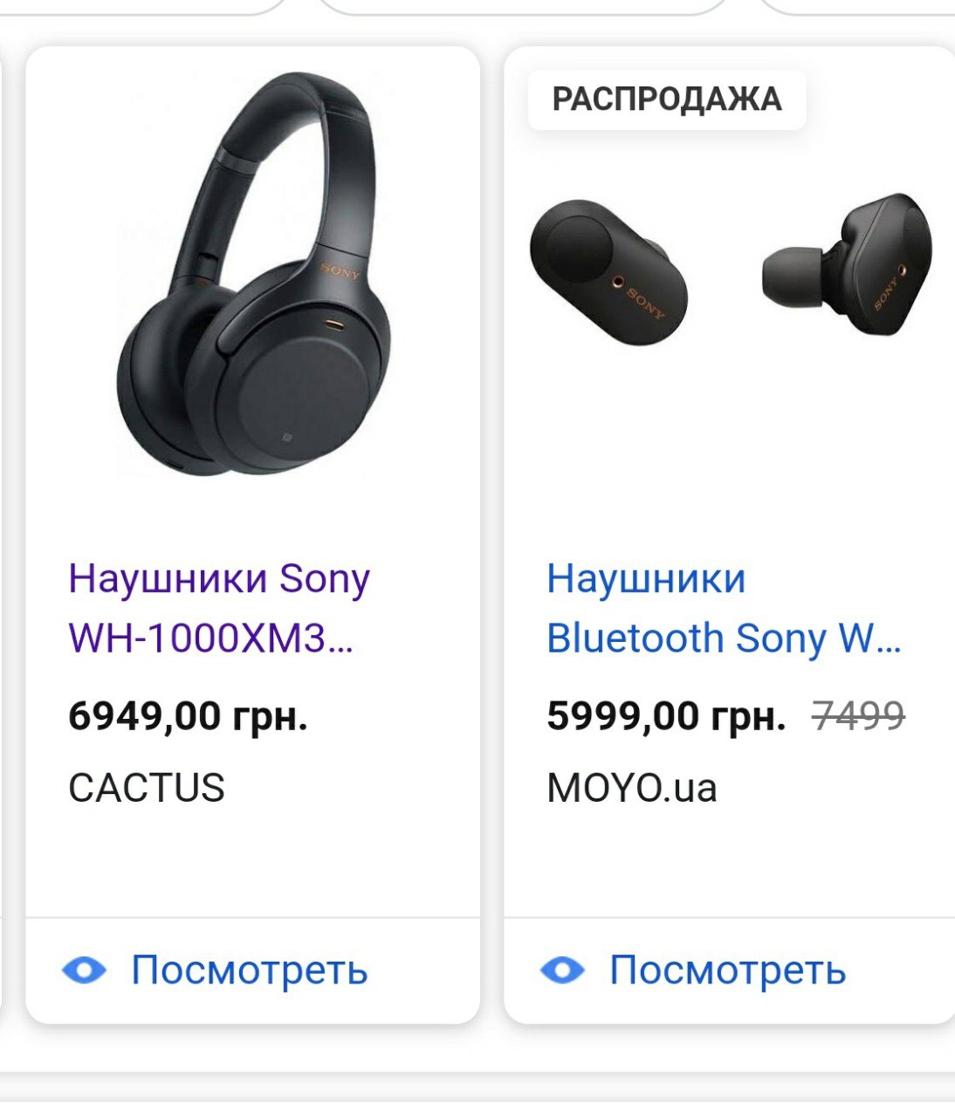Viewport: 955px width, 1118px height.
Task: Click the eye icon under MOYO.ua listing
Action: pyautogui.click(x=562, y=970)
